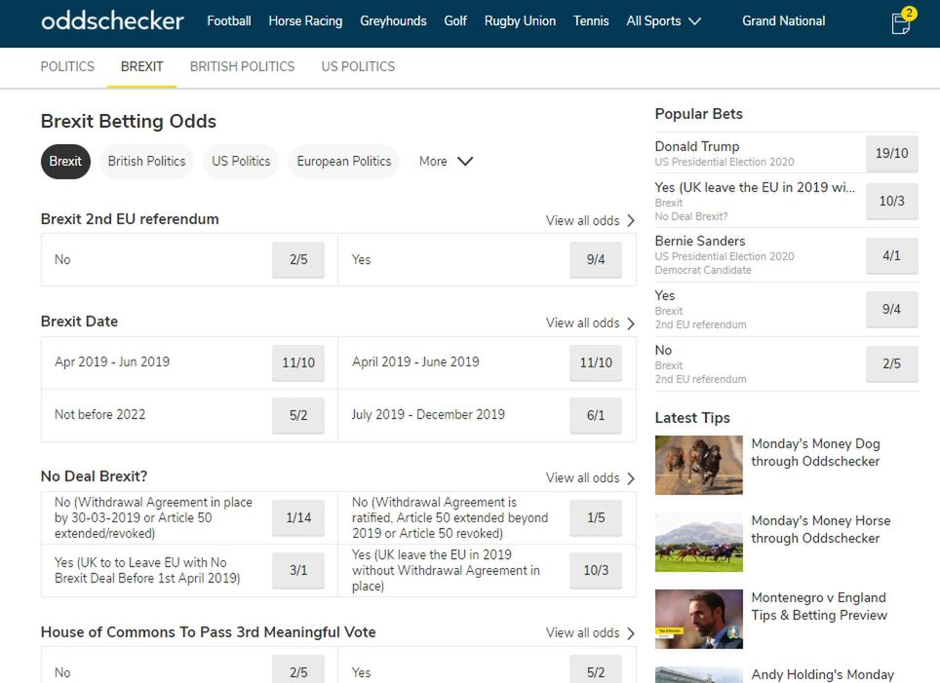Select the British Politics filter pill
The width and height of the screenshot is (940, 683).
tap(147, 161)
